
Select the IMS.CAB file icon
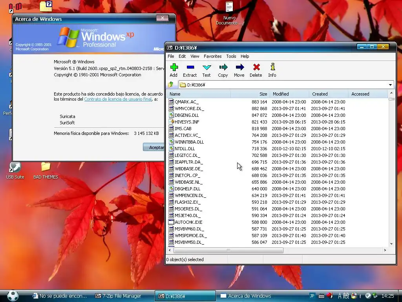[x=171, y=129]
